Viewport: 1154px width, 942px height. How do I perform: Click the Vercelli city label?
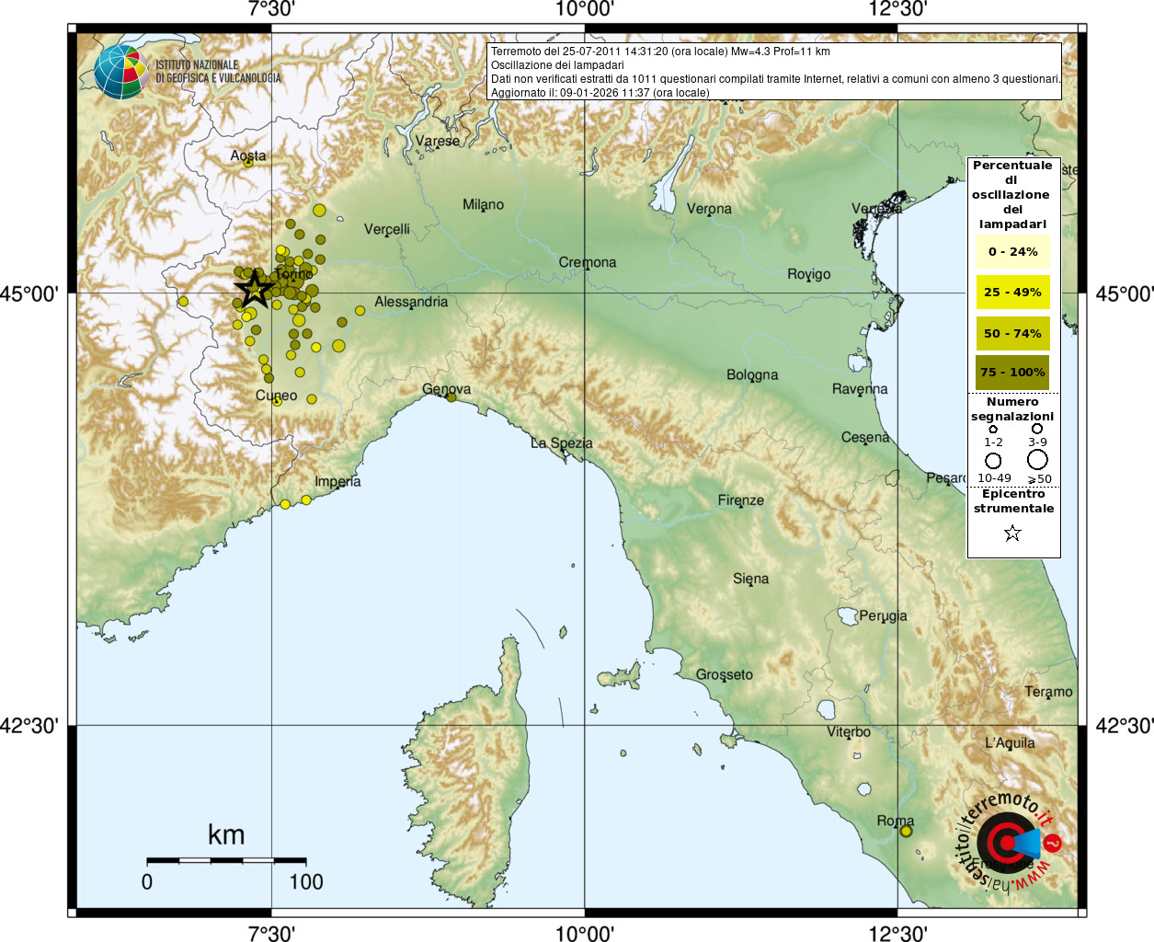(386, 229)
